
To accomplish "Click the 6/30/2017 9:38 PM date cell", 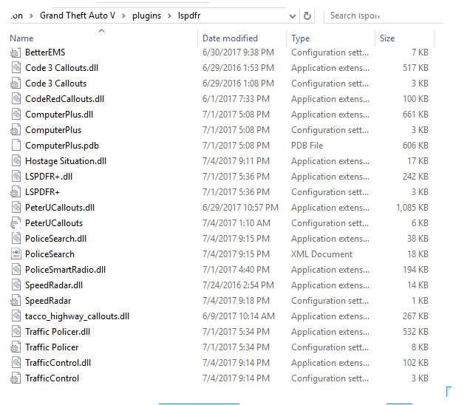I will (238, 52).
